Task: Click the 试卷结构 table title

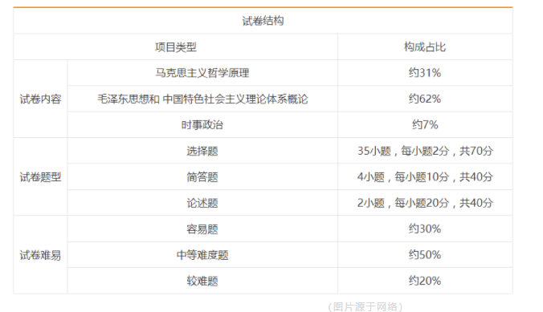Action: [263, 21]
